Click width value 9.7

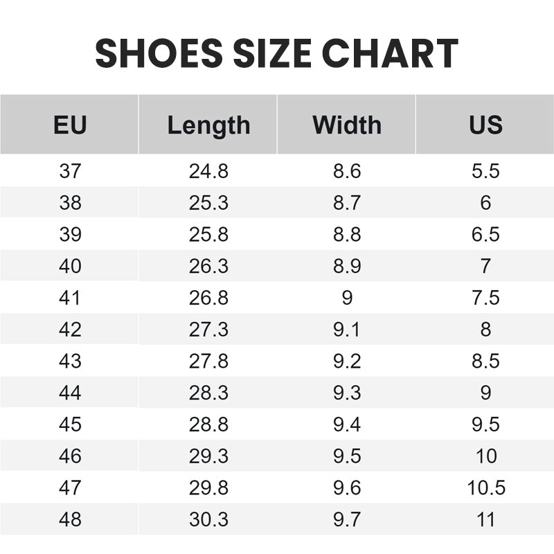click(347, 519)
